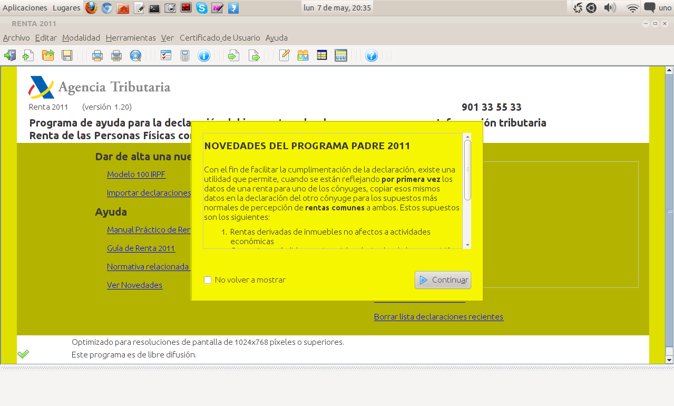Open the Lugares panel menu
The height and width of the screenshot is (406, 674).
pyautogui.click(x=66, y=8)
